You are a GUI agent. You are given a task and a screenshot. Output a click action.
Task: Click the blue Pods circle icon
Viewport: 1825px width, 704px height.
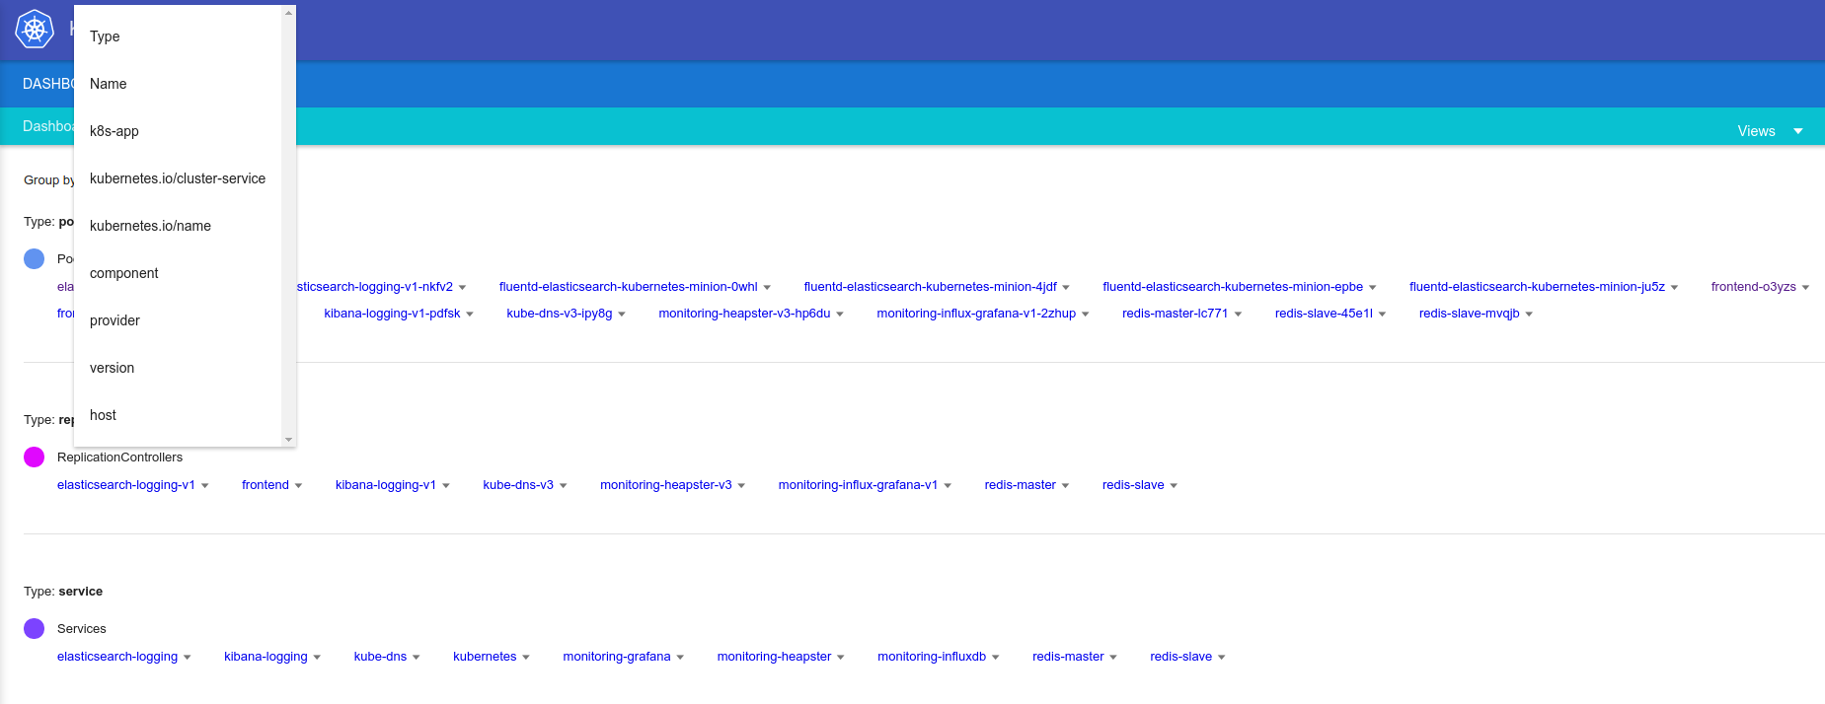click(35, 259)
